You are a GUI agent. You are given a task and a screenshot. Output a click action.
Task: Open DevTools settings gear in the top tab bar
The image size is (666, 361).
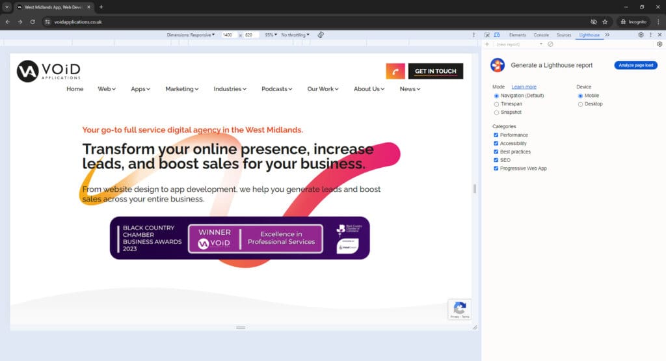[x=641, y=34]
